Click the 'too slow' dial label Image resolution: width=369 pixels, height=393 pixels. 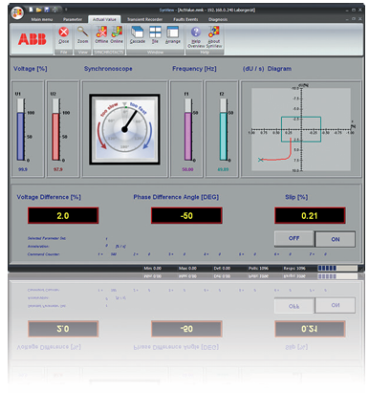point(109,109)
